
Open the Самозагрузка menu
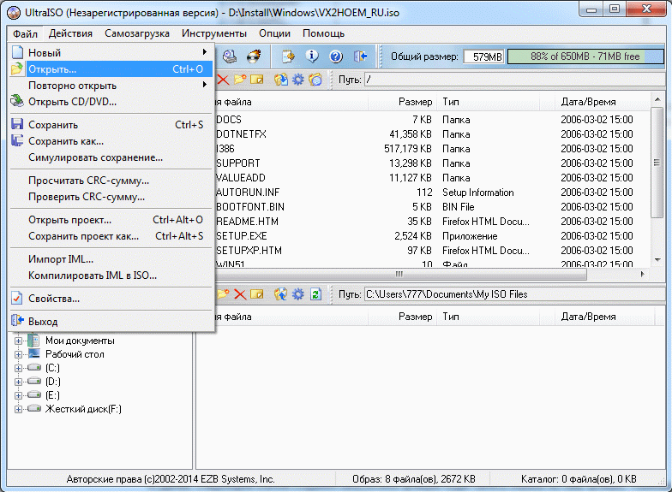(137, 33)
